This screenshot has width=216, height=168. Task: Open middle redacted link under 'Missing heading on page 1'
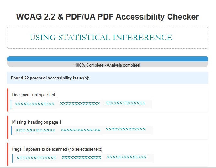[x=81, y=130]
